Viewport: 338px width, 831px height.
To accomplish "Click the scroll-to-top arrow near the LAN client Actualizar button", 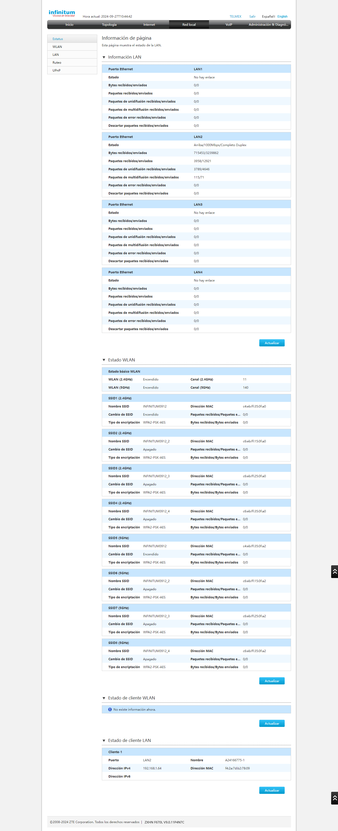I will pyautogui.click(x=334, y=798).
